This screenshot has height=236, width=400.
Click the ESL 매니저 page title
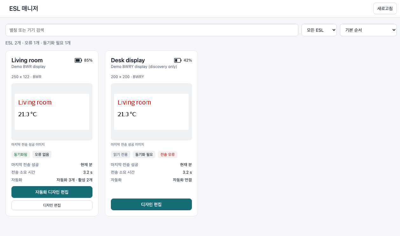[24, 9]
